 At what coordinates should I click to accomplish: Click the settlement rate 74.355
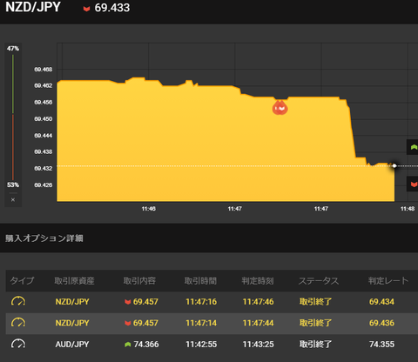click(381, 345)
